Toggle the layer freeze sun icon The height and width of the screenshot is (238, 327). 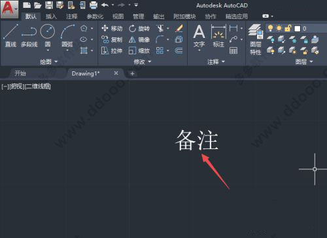(x=279, y=28)
